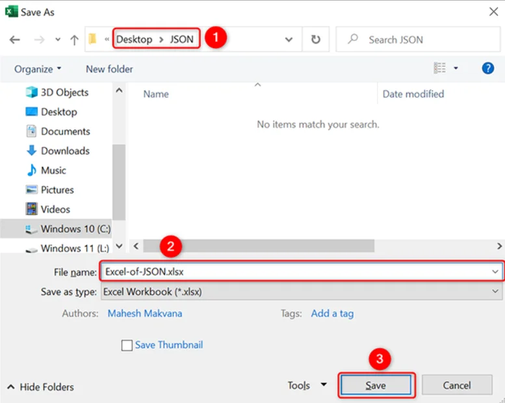Image resolution: width=505 pixels, height=403 pixels.
Task: Open the Downloads folder in the sidebar
Action: click(x=64, y=151)
